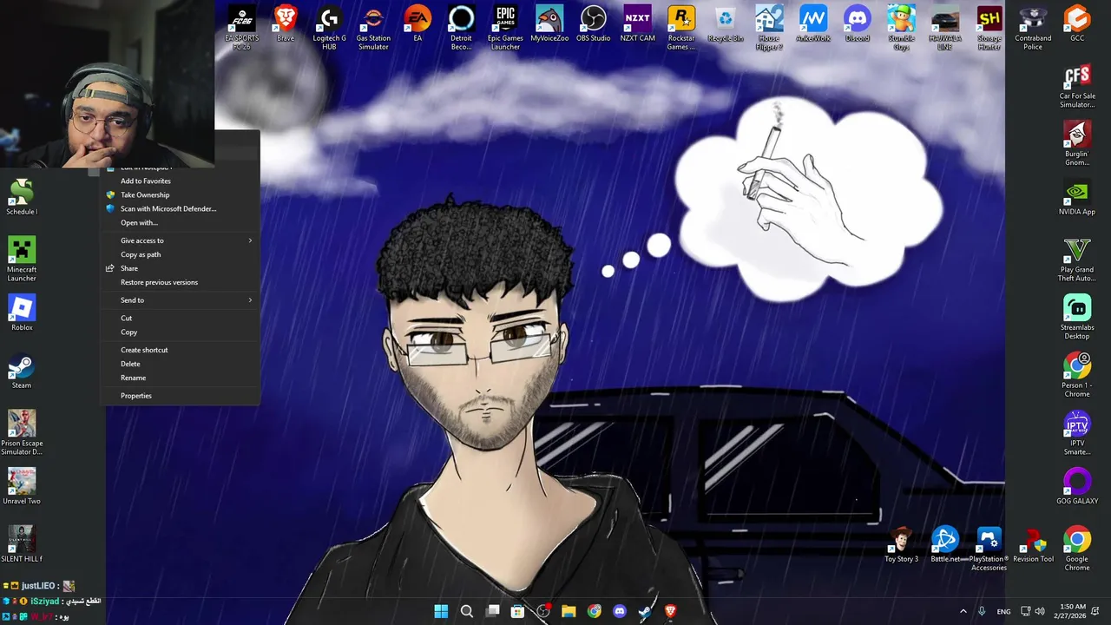Open File Explorer from taskbar

click(x=569, y=611)
